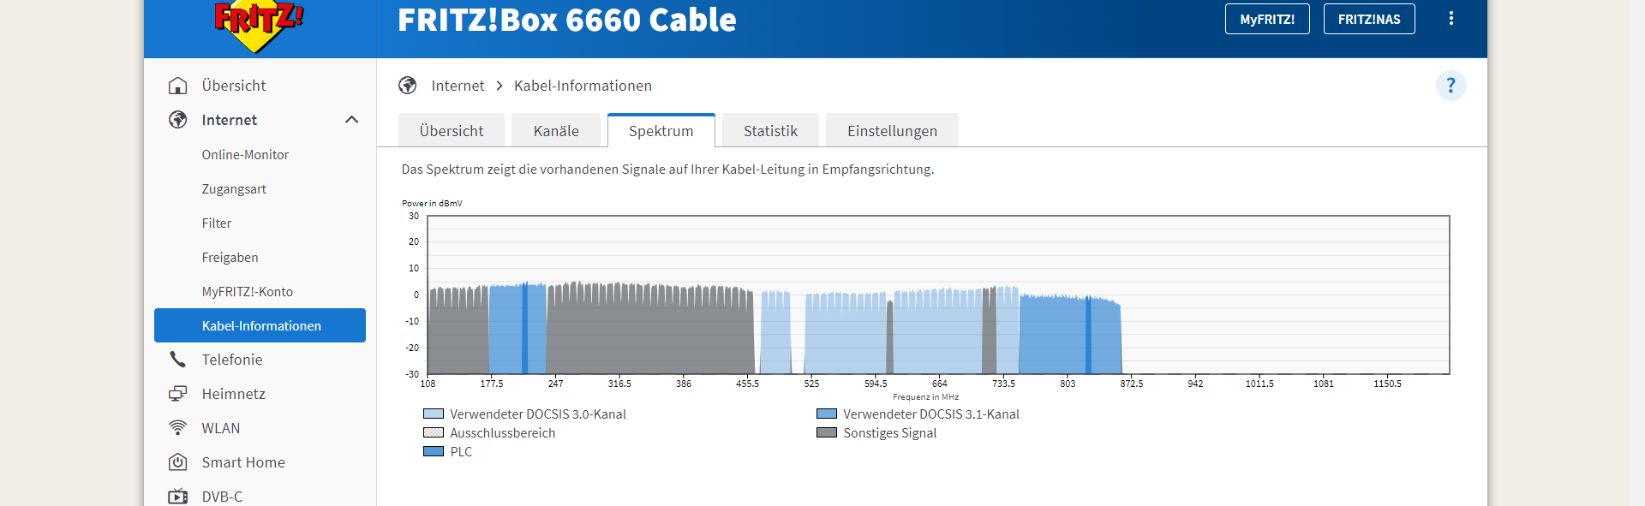Go to the Freigaben page
This screenshot has height=506, width=1645.
(x=230, y=258)
